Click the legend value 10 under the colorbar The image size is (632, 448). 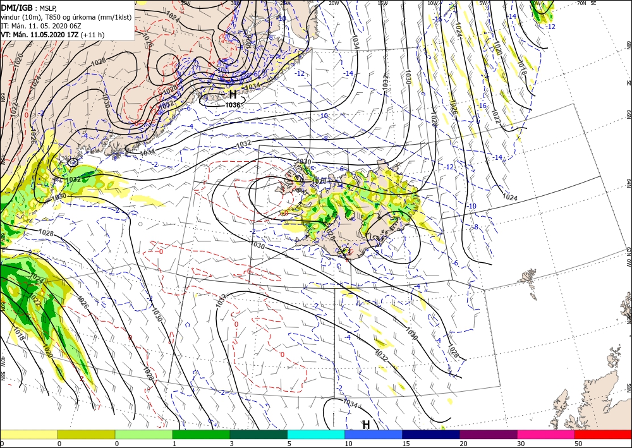[348, 444]
